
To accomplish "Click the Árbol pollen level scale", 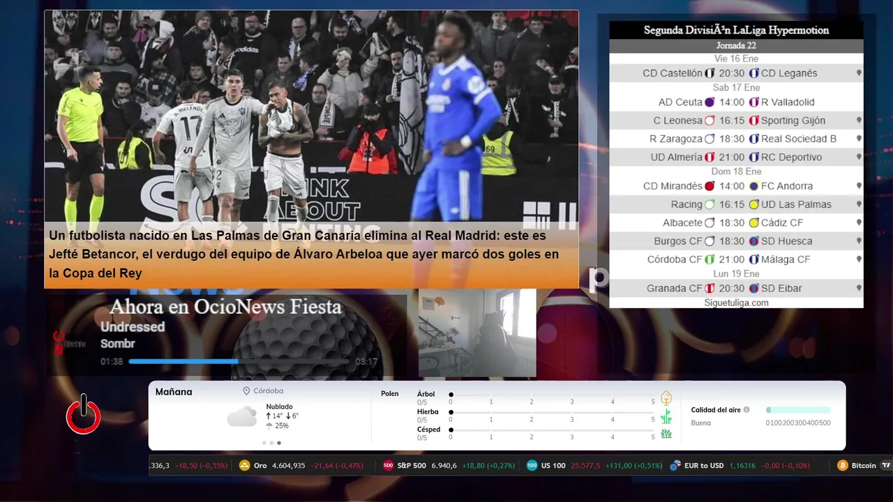I will [552, 395].
